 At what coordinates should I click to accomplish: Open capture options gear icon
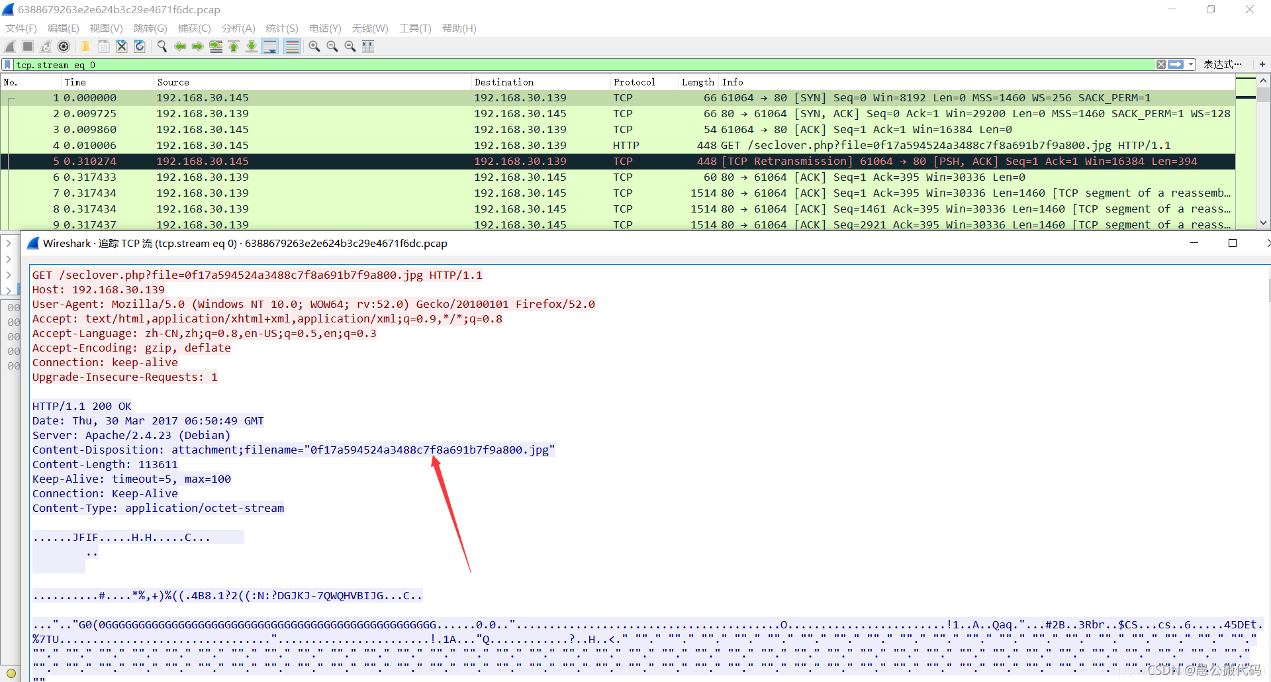(64, 46)
